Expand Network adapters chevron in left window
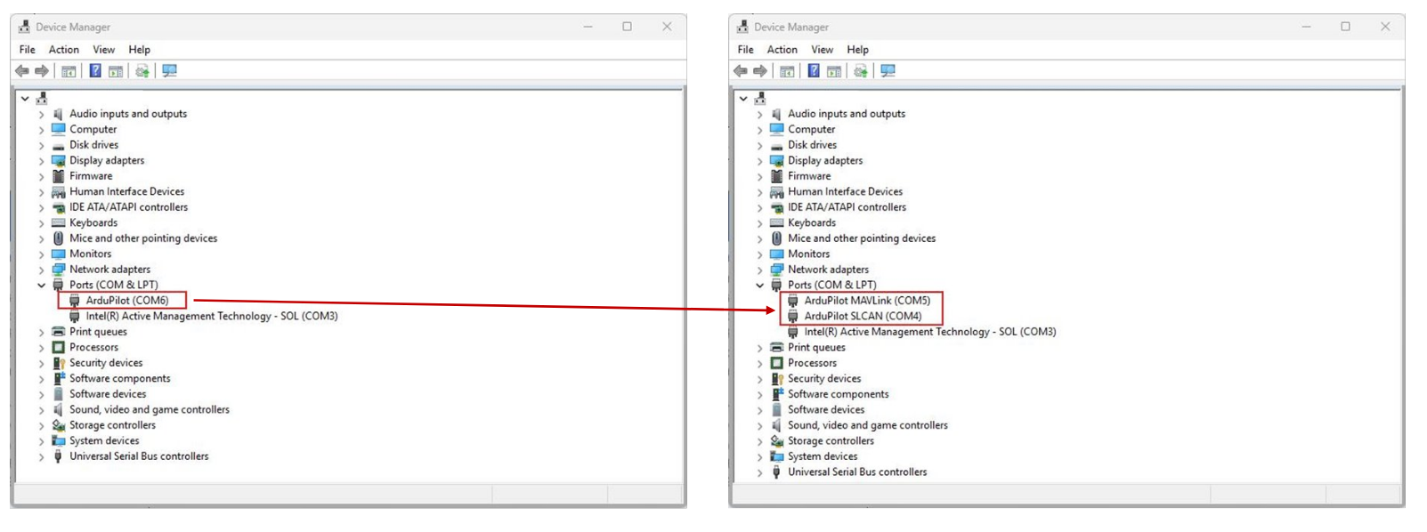 coord(41,270)
